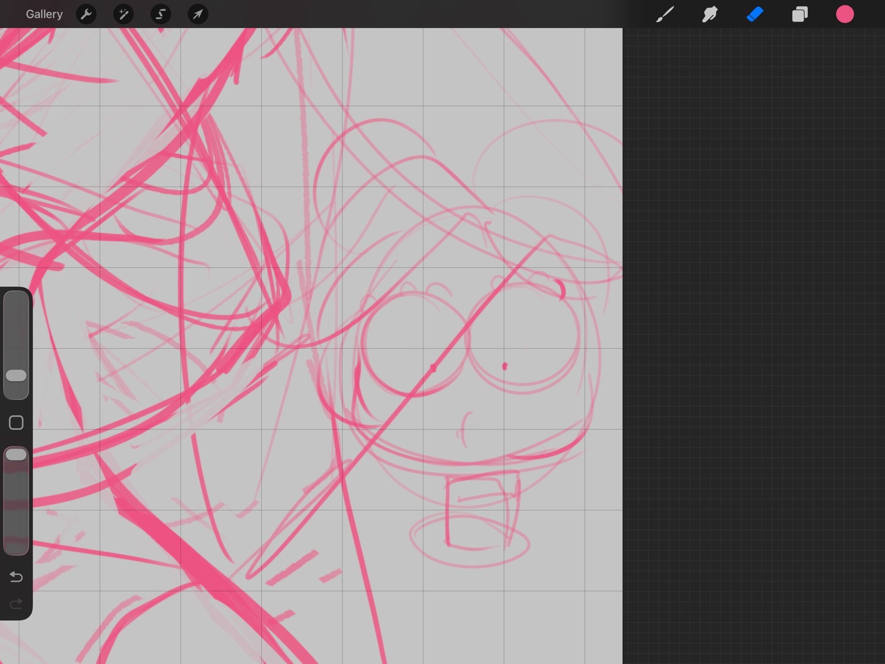Activate the Transform arrow tool
This screenshot has width=885, height=664.
click(x=198, y=14)
